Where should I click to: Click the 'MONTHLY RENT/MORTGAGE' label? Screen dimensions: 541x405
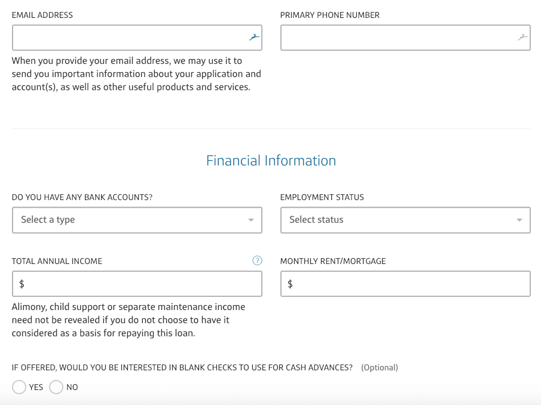pos(333,261)
